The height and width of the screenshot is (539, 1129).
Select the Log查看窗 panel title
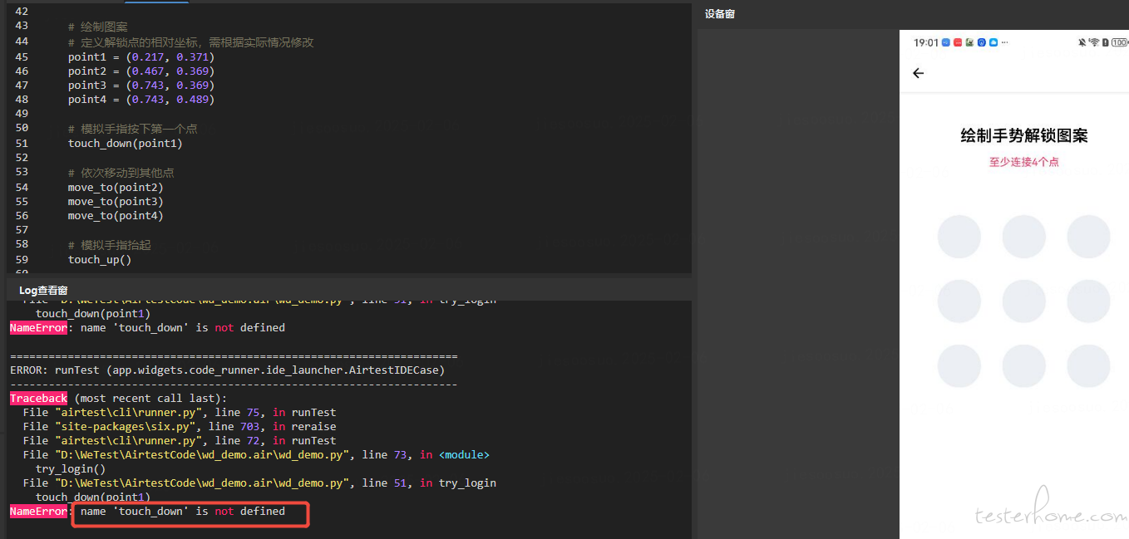[x=43, y=290]
